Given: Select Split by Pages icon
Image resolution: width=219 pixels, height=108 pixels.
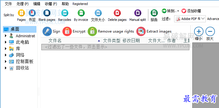Looking at the screenshot, I should (x=21, y=13).
